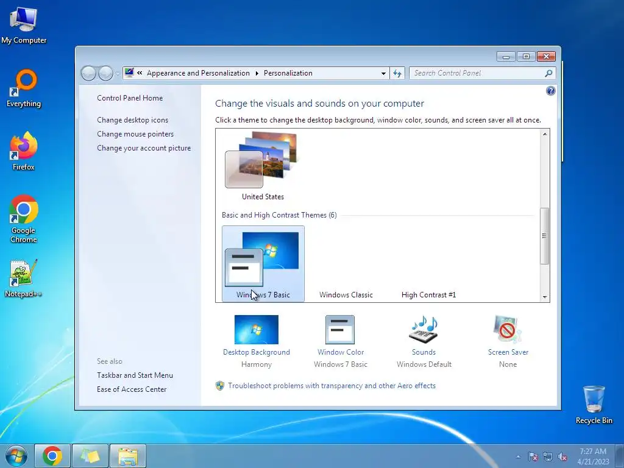Image resolution: width=624 pixels, height=468 pixels.
Task: Open Sticky Notes taskbar button
Action: [x=90, y=456]
